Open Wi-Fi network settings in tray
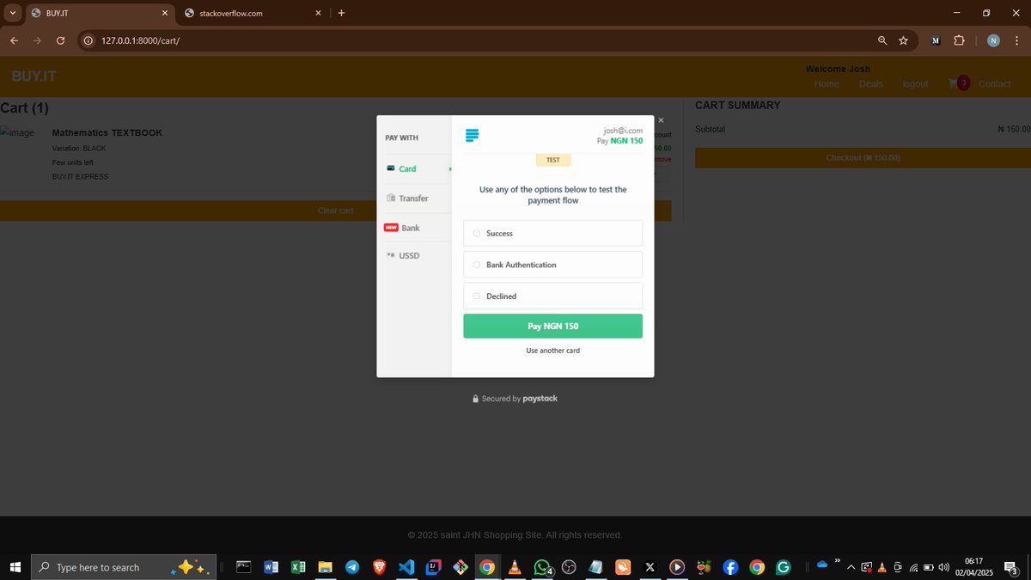The image size is (1031, 580). click(913, 567)
